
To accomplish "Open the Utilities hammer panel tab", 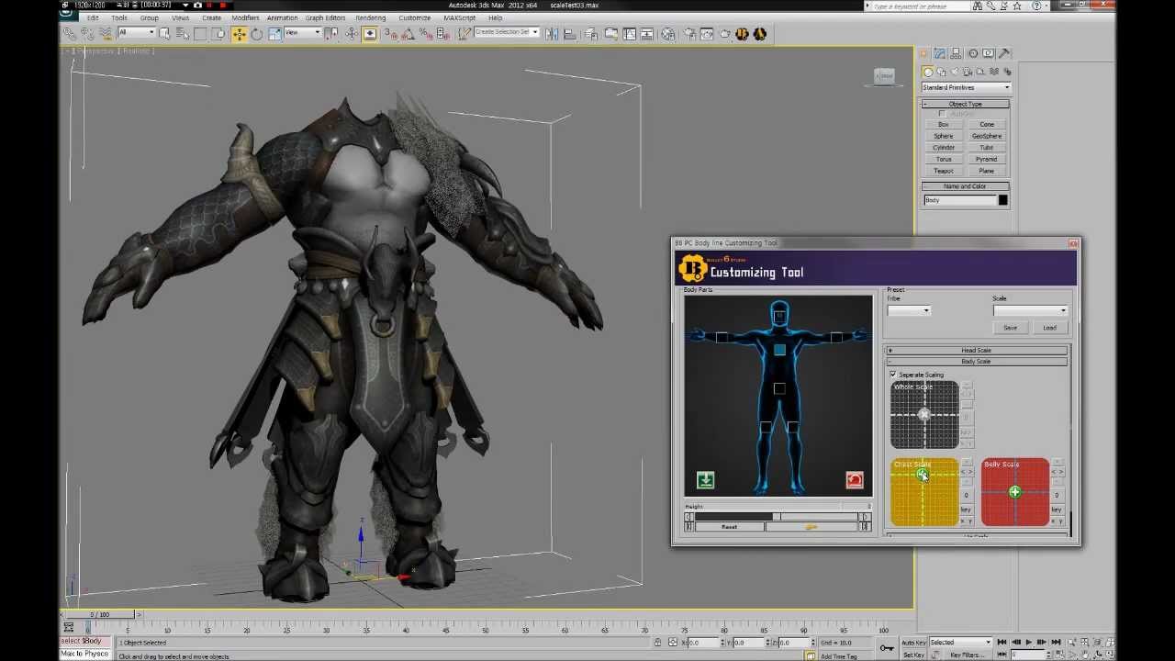I will pos(1004,53).
